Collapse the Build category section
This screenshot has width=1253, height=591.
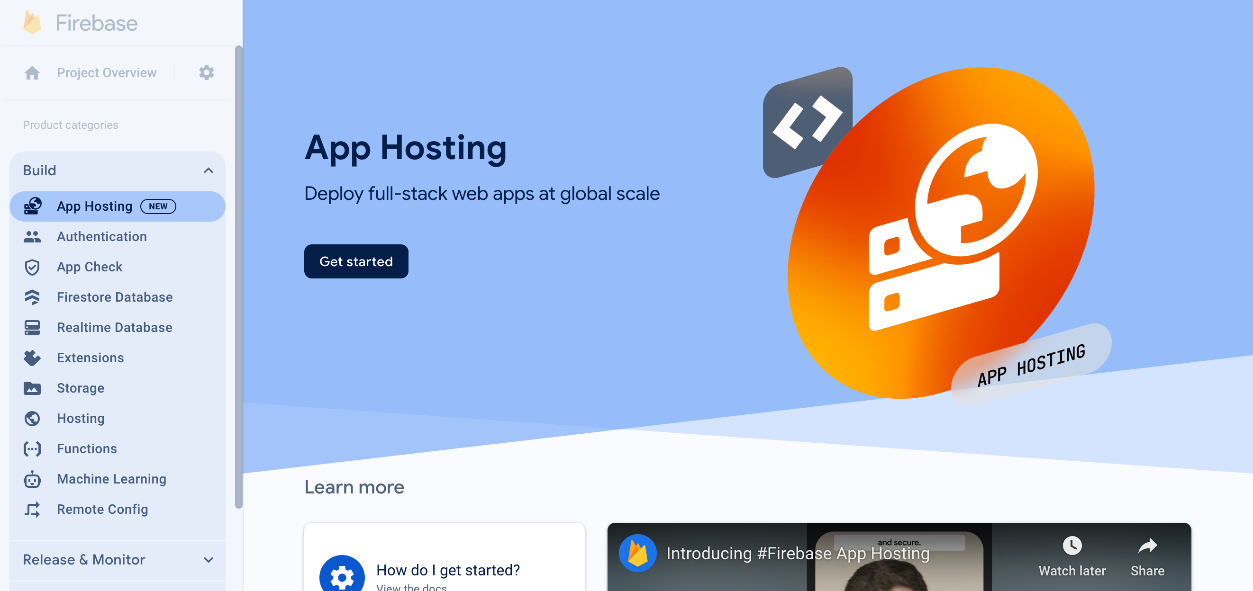pyautogui.click(x=209, y=170)
